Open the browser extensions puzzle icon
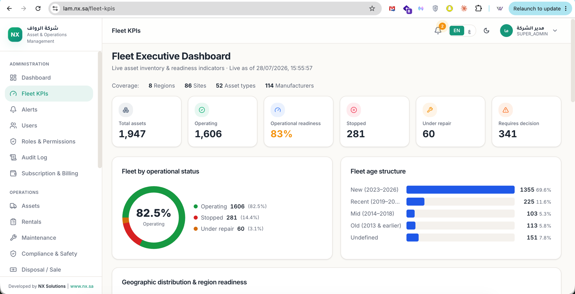This screenshot has height=294, width=575. pyautogui.click(x=478, y=9)
